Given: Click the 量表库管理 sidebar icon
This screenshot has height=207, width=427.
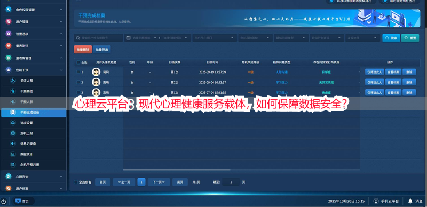Looking at the screenshot, I should click(9, 58).
